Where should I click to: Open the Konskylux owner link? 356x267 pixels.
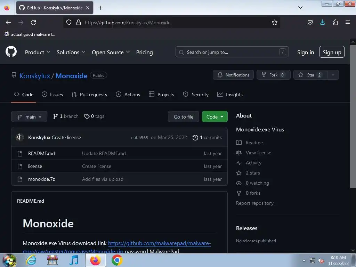click(35, 76)
